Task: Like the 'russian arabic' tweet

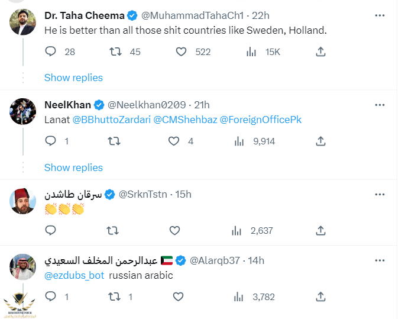Action: [174, 297]
